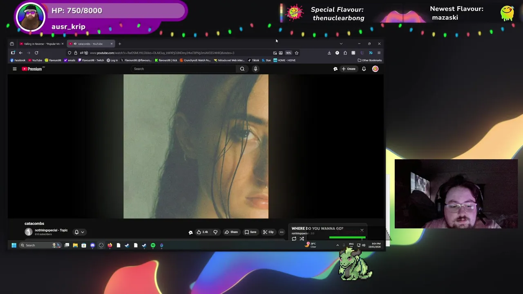The height and width of the screenshot is (294, 523).
Task: Open the Flavours98 - Twitch bookmark
Action: click(x=91, y=60)
